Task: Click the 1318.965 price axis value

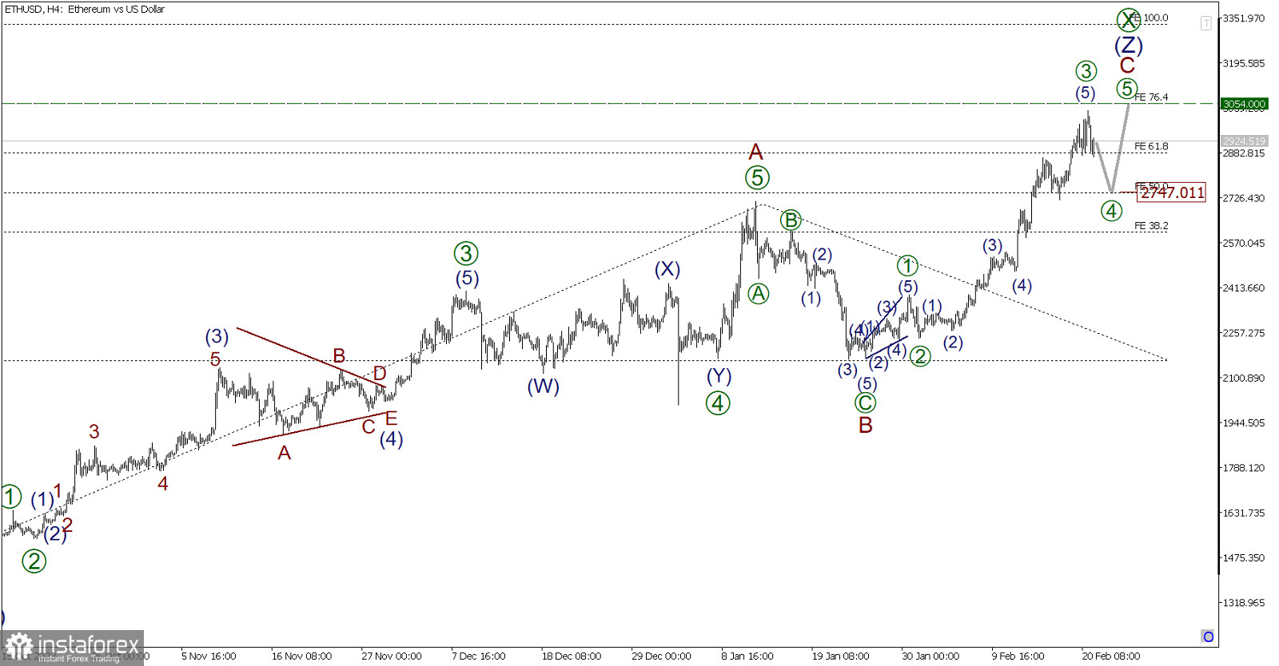Action: 1244,603
